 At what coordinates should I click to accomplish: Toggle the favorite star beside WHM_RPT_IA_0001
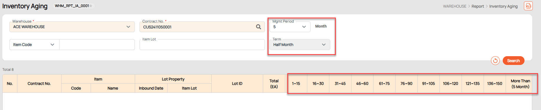(x=91, y=6)
